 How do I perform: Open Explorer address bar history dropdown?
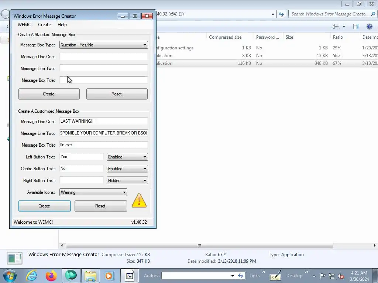point(273,14)
